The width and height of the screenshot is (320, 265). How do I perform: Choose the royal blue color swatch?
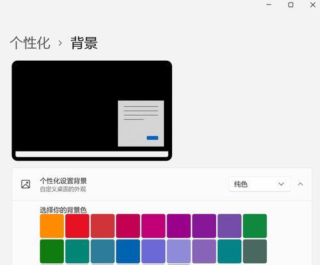(128, 252)
